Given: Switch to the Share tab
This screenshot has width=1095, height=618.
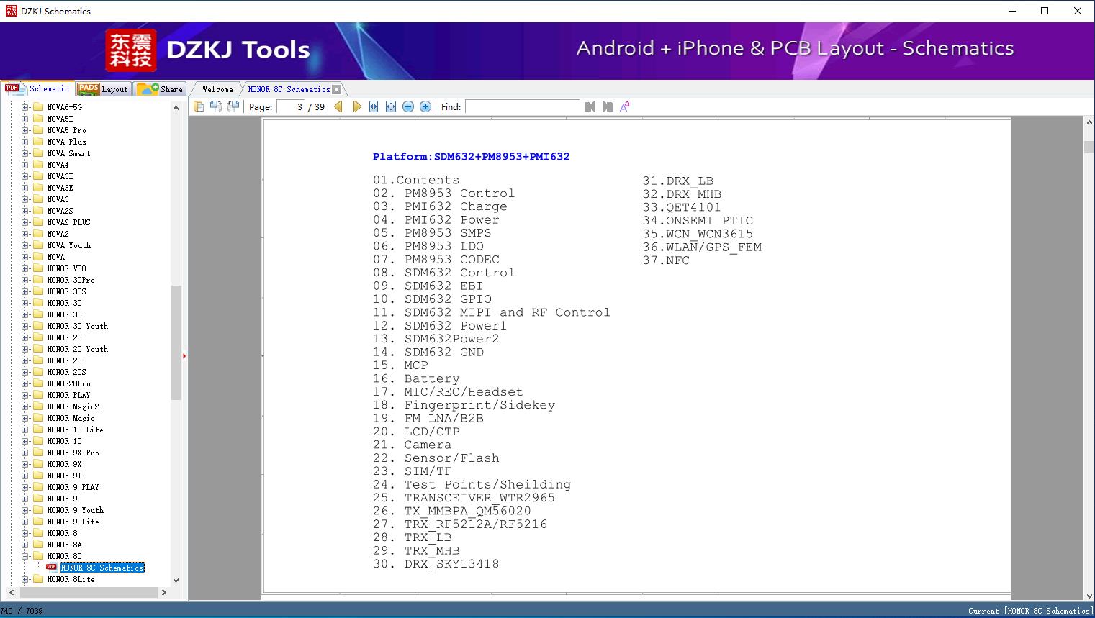Looking at the screenshot, I should pyautogui.click(x=160, y=89).
